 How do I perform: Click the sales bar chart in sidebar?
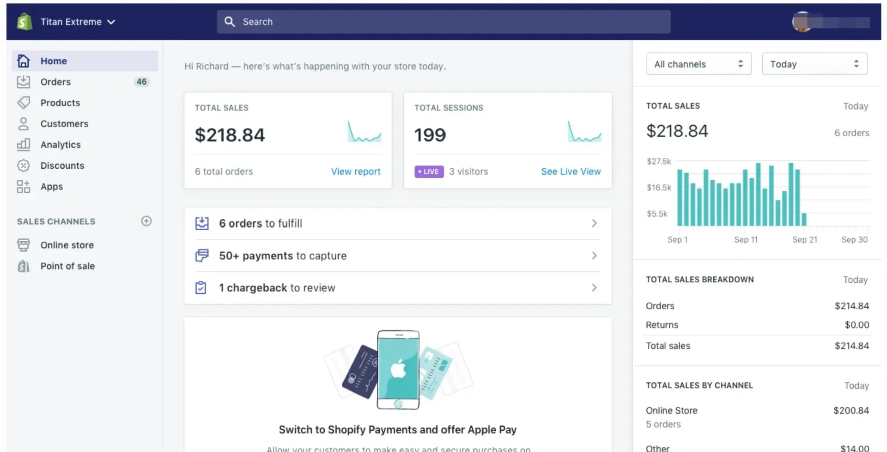click(758, 200)
